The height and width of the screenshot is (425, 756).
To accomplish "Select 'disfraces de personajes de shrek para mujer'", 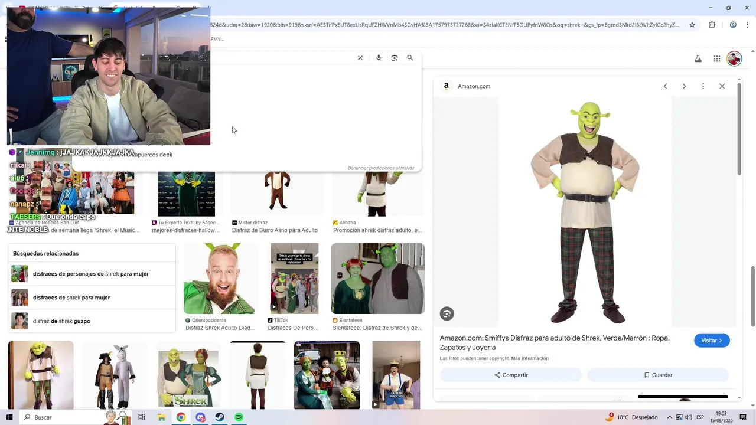I will 91,274.
